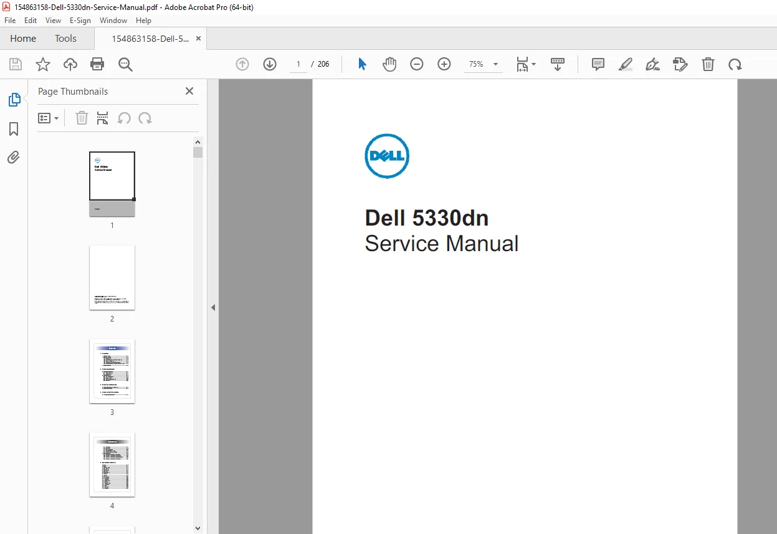Open the File menu

coord(10,21)
